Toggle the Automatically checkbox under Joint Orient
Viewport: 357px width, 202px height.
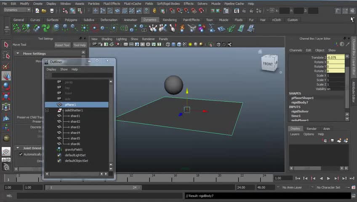click(x=21, y=154)
